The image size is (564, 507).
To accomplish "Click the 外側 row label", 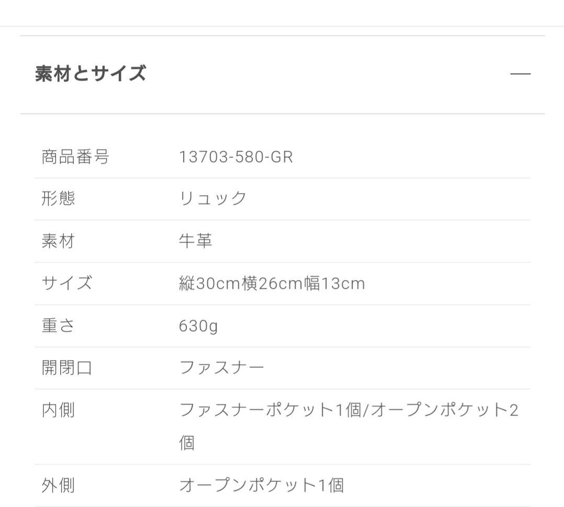I will pyautogui.click(x=58, y=486).
